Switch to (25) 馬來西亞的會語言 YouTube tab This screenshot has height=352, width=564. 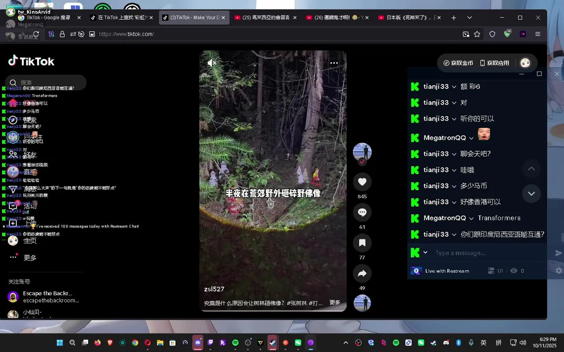click(265, 18)
